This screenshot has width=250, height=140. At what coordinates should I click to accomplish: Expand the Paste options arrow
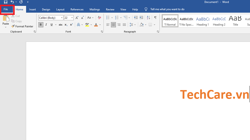click(6, 27)
